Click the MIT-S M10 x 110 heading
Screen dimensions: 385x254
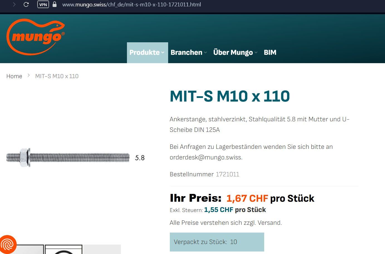230,96
